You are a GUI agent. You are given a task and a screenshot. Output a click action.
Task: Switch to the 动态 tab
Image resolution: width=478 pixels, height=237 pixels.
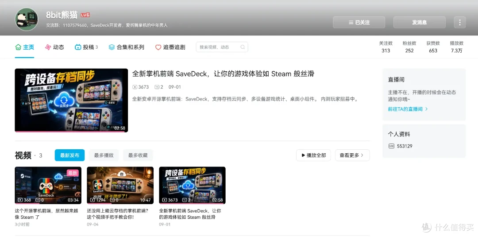54,47
